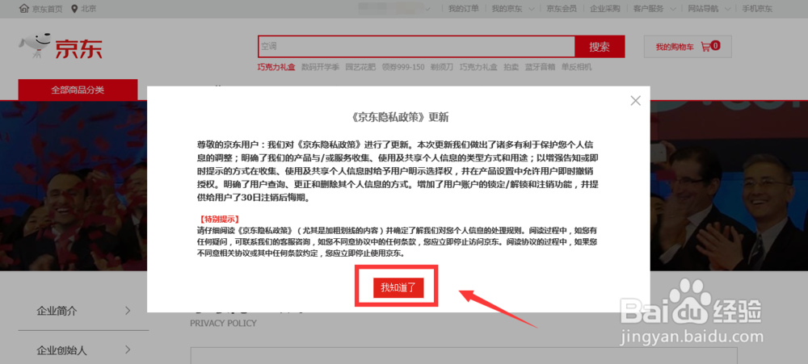Screen dimensions: 808x364
Task: Click the home icon beside 京东首页
Action: (23, 9)
